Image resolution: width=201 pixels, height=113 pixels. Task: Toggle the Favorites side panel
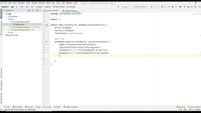[1, 85]
